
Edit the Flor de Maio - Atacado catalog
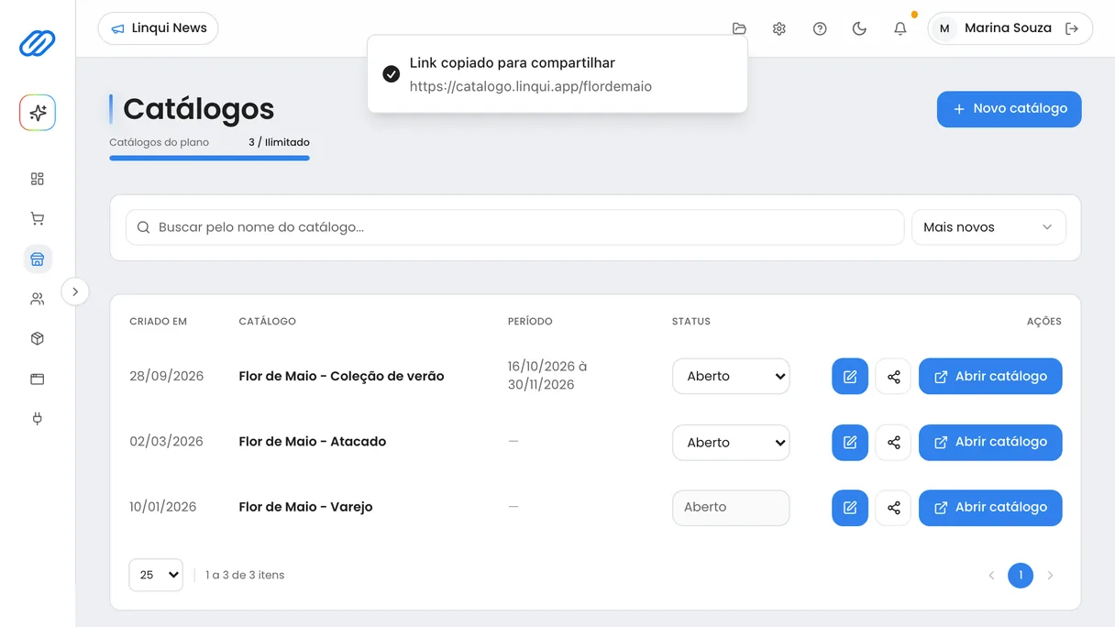pos(850,442)
